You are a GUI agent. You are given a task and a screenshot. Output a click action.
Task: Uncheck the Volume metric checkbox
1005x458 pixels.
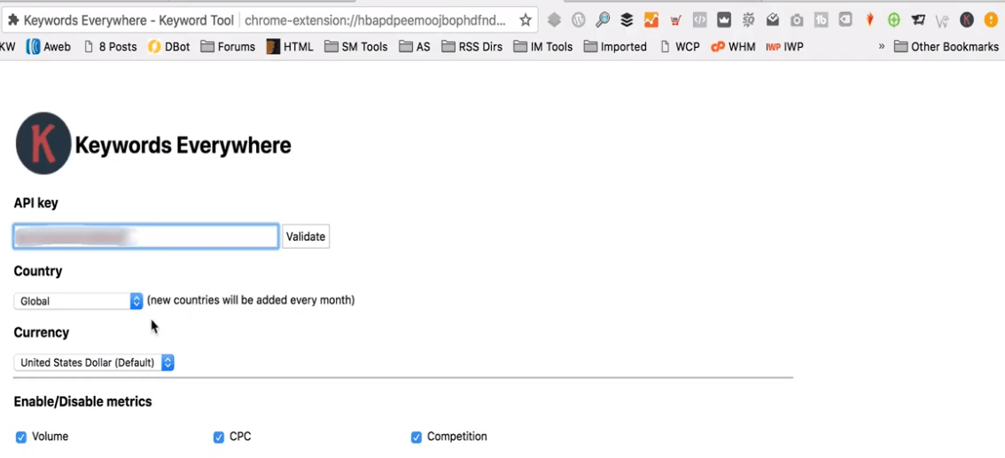21,437
